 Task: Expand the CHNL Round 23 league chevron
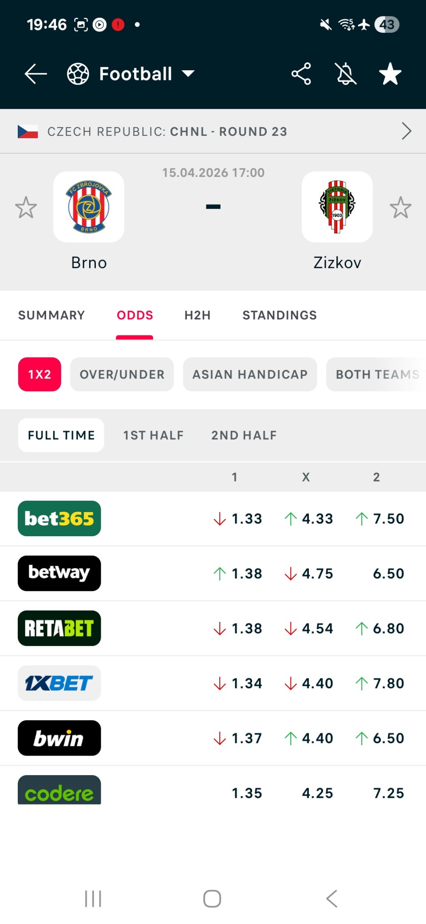pyautogui.click(x=406, y=131)
